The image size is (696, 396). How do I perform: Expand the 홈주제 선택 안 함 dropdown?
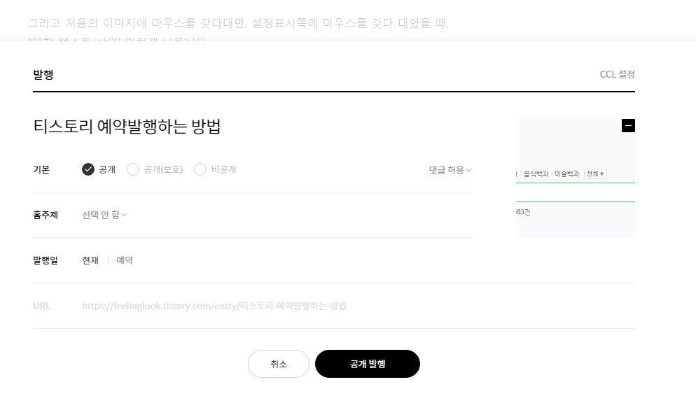click(104, 215)
